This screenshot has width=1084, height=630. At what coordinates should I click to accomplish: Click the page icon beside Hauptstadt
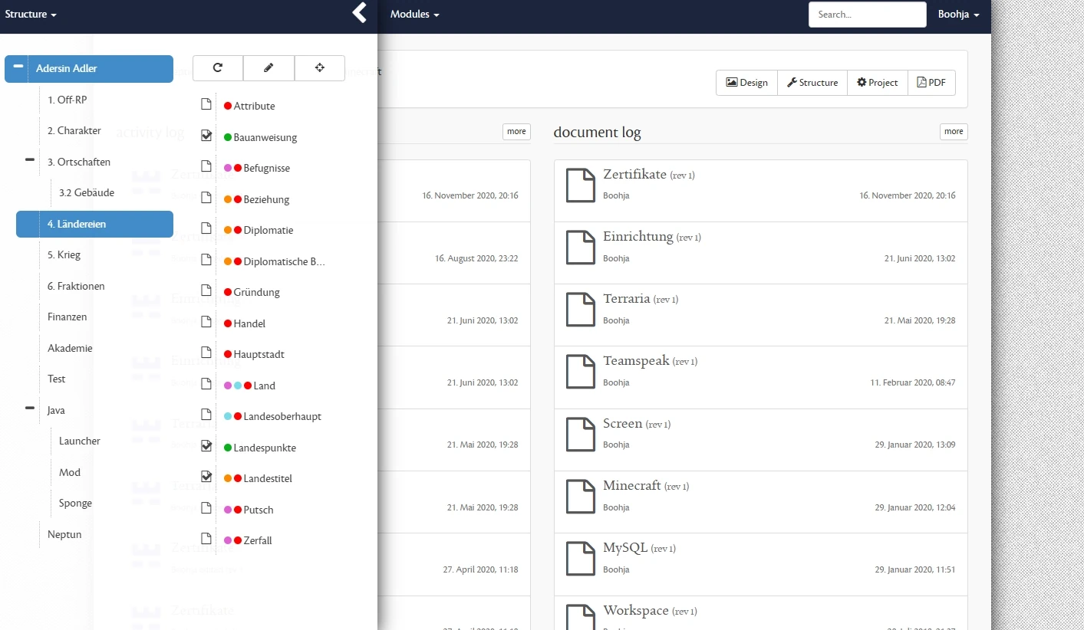point(206,353)
